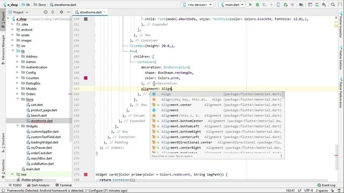This screenshot has width=344, height=193.
Task: Expand the assets folder
Action: pos(12,35)
